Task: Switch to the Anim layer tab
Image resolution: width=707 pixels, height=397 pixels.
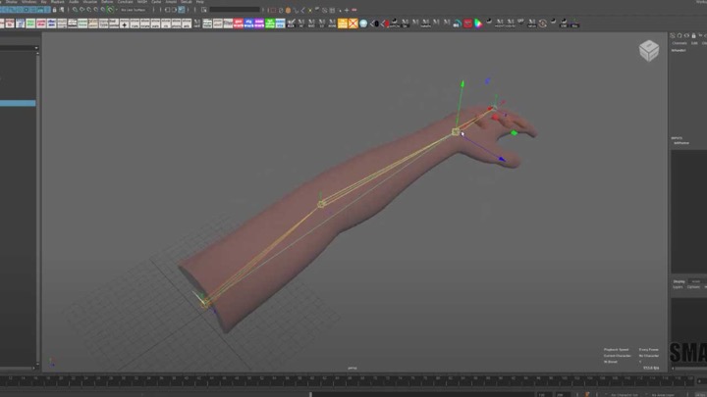Action: point(696,281)
